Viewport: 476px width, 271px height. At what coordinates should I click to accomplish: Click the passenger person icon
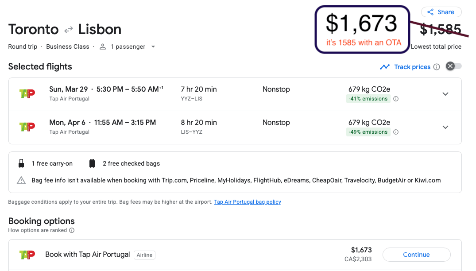click(103, 46)
